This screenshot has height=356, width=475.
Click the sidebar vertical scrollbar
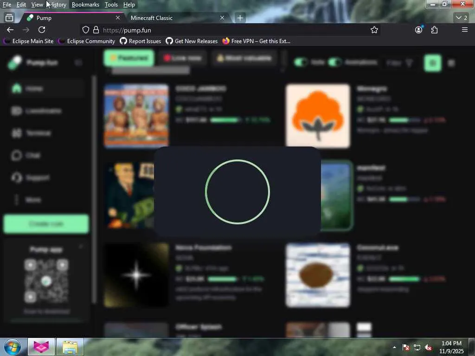94,189
